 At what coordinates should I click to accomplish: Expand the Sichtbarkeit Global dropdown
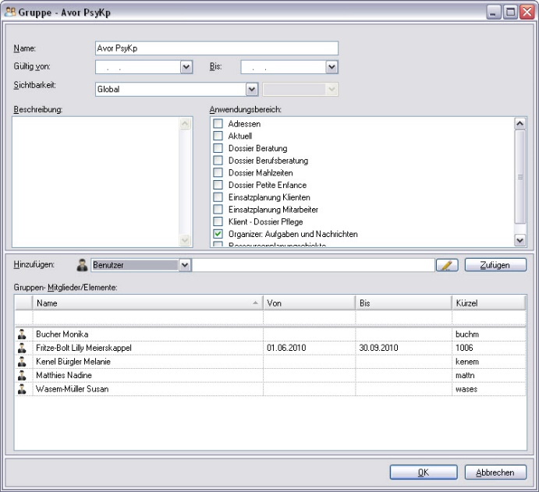(252, 89)
